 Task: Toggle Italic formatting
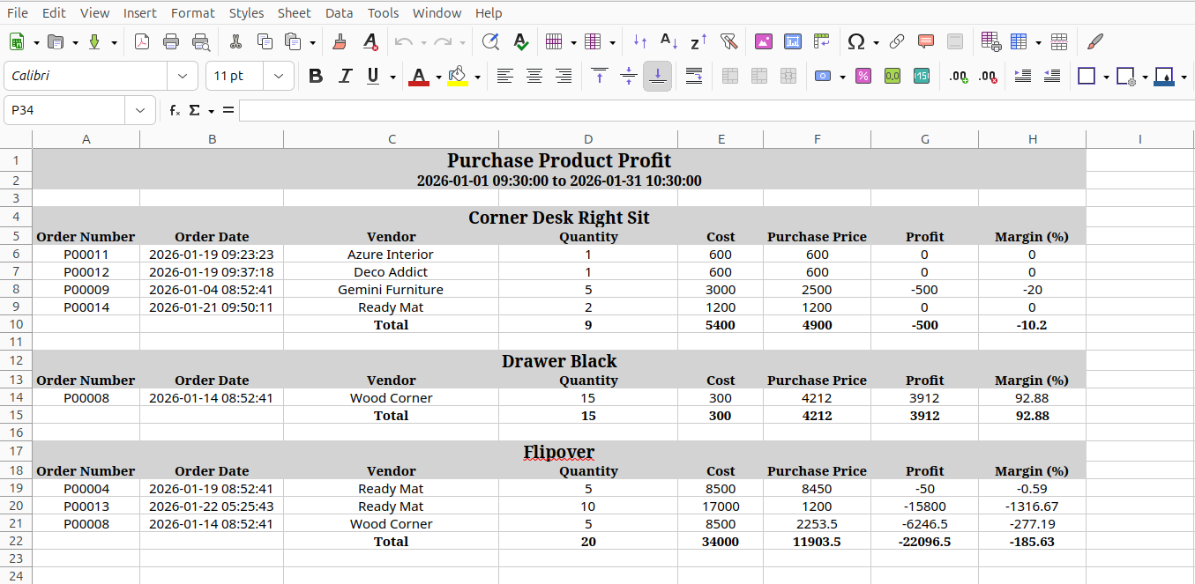pos(345,76)
